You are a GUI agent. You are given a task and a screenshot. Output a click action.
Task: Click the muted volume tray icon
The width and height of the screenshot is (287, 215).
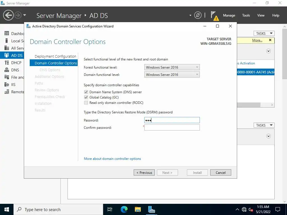coord(251,209)
